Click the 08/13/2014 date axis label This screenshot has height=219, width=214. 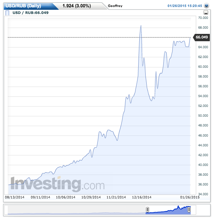click(14, 197)
